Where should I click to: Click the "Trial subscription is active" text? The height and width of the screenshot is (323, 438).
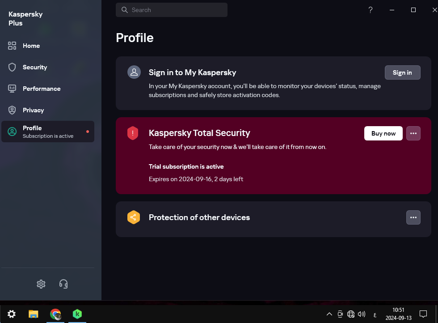point(186,167)
